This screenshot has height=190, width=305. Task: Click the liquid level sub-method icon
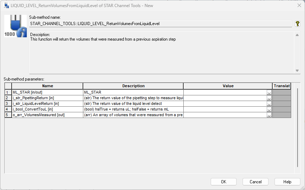(x=16, y=26)
